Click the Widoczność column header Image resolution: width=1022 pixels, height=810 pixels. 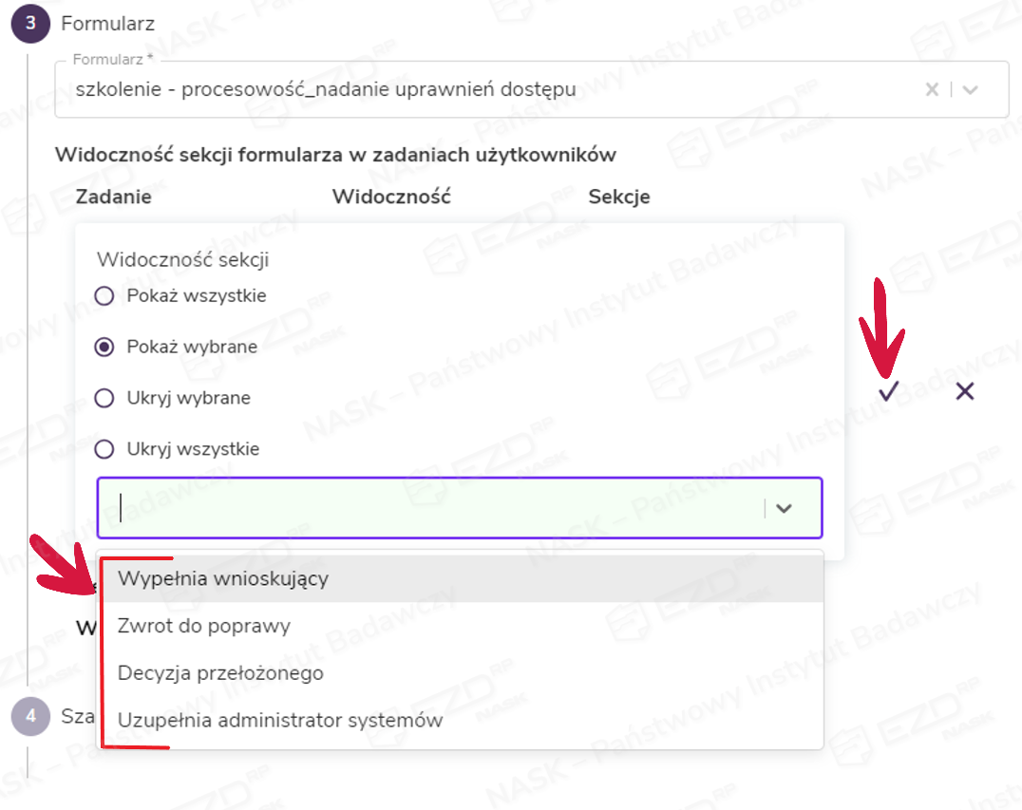[x=390, y=197]
